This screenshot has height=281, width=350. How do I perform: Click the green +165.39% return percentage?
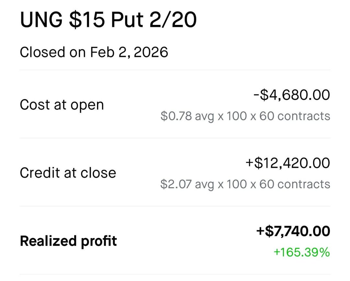pyautogui.click(x=302, y=252)
